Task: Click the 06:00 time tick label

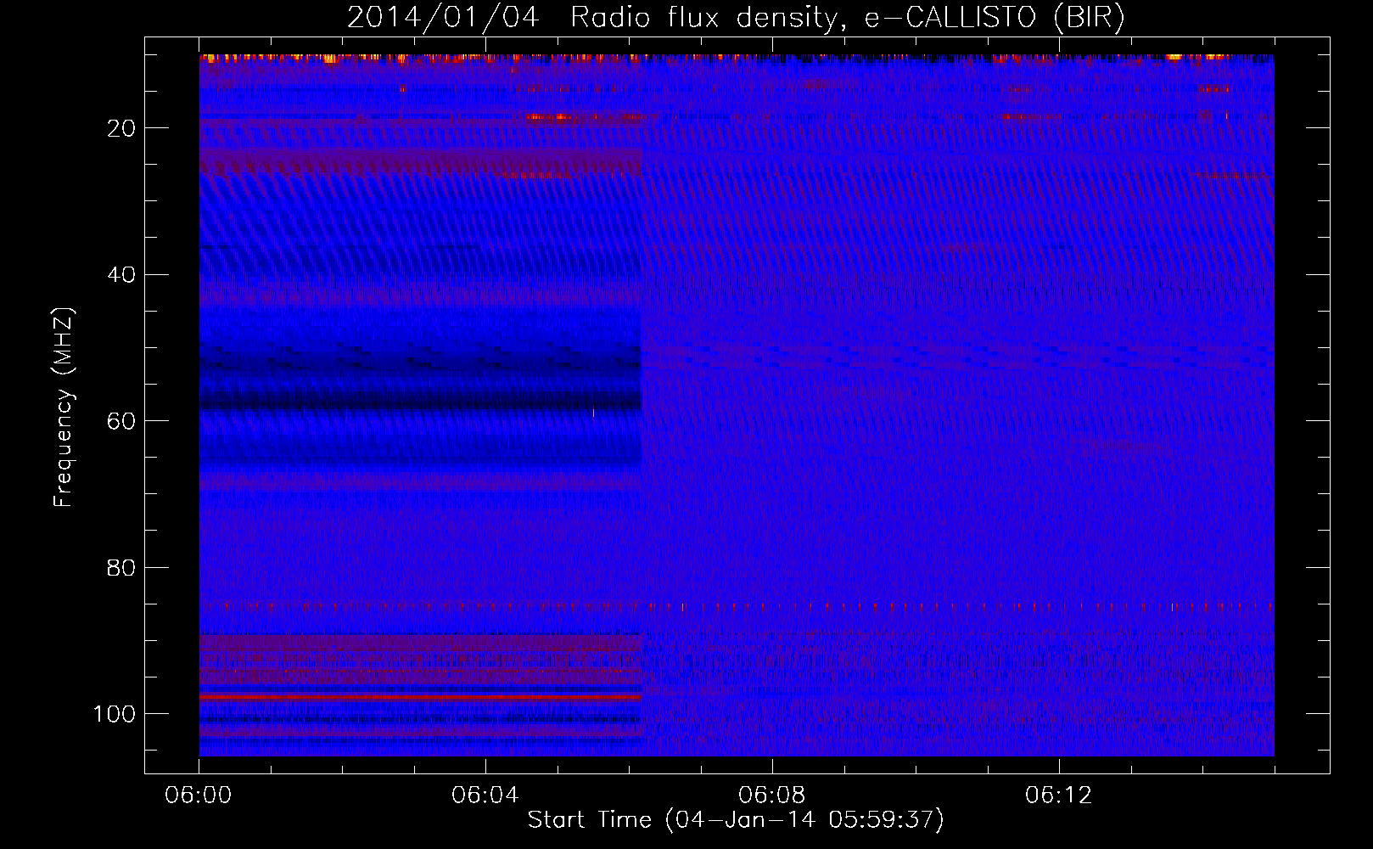Action: pos(199,796)
